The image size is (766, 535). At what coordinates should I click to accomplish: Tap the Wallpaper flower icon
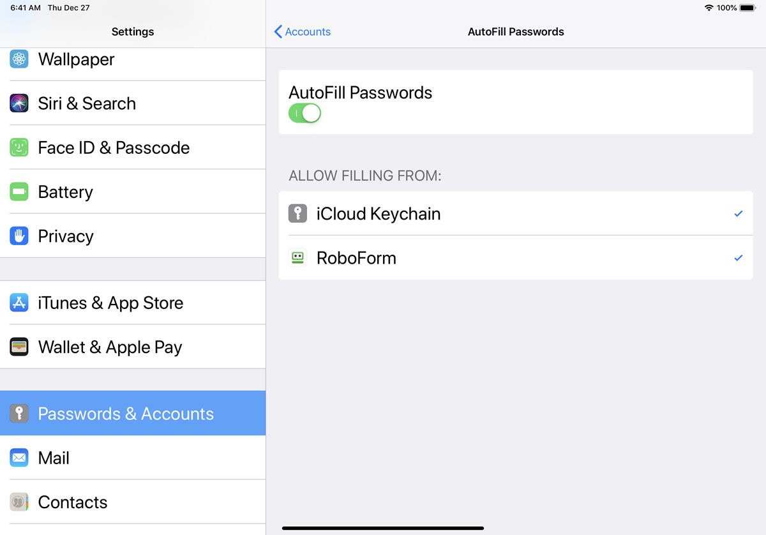pyautogui.click(x=19, y=59)
